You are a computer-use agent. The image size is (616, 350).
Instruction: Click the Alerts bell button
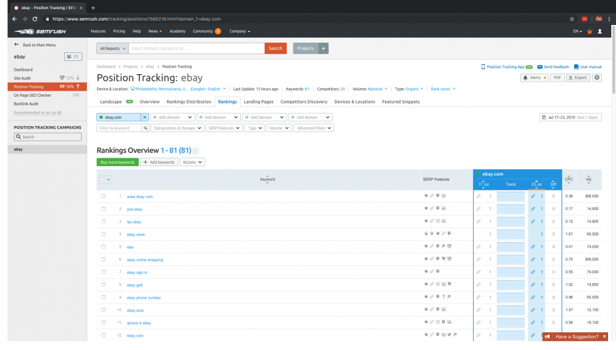(x=534, y=77)
